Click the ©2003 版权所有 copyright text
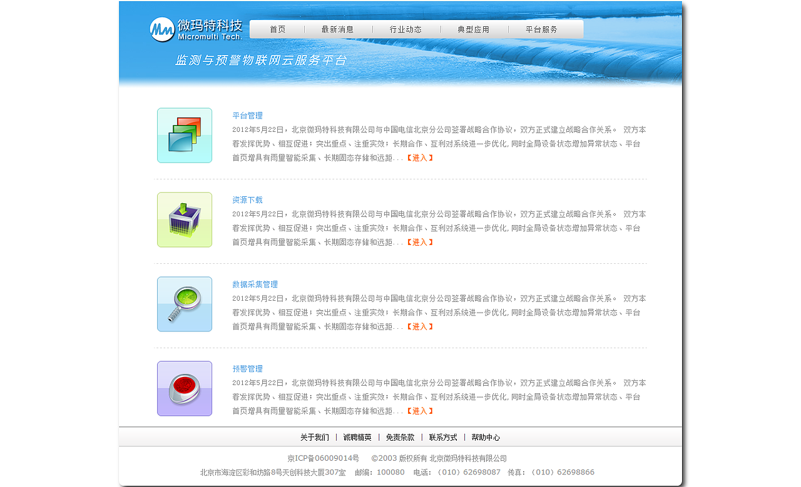 pos(439,459)
